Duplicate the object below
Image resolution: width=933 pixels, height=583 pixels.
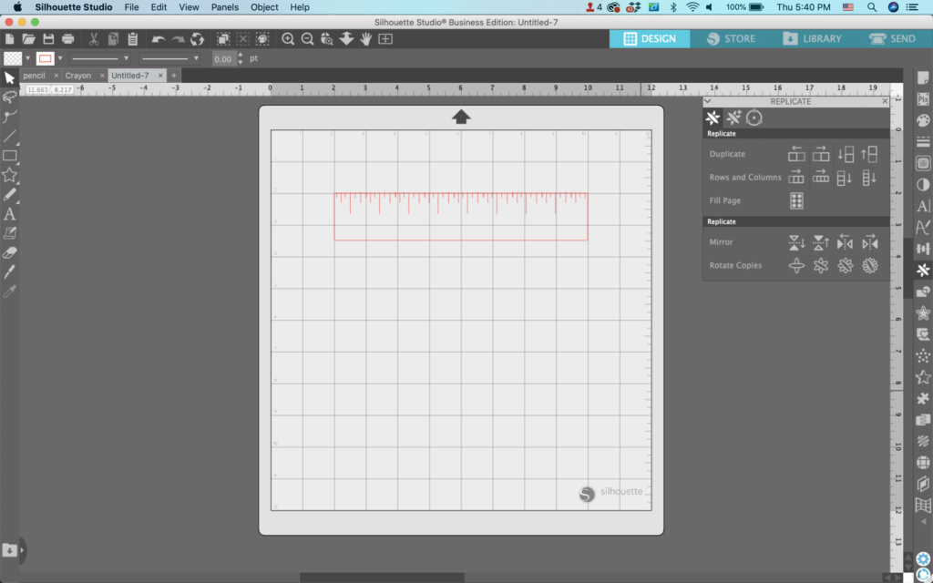click(x=845, y=154)
